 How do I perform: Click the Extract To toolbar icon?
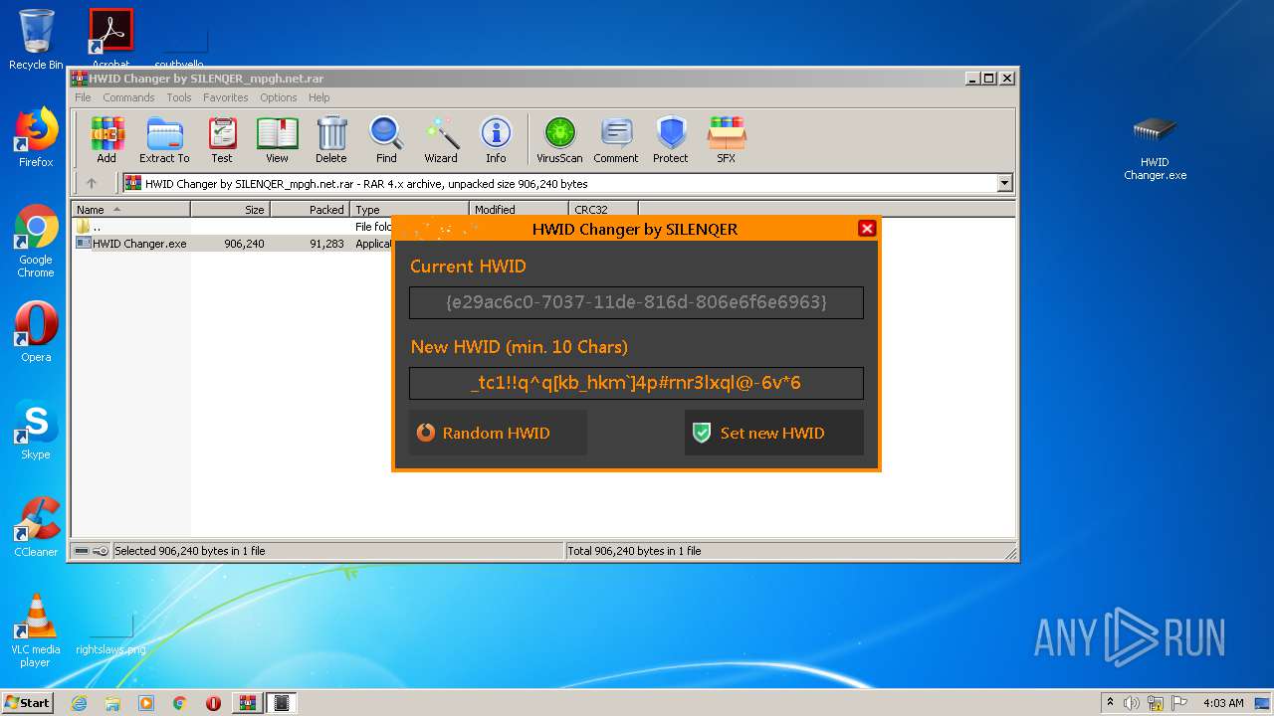pos(164,139)
